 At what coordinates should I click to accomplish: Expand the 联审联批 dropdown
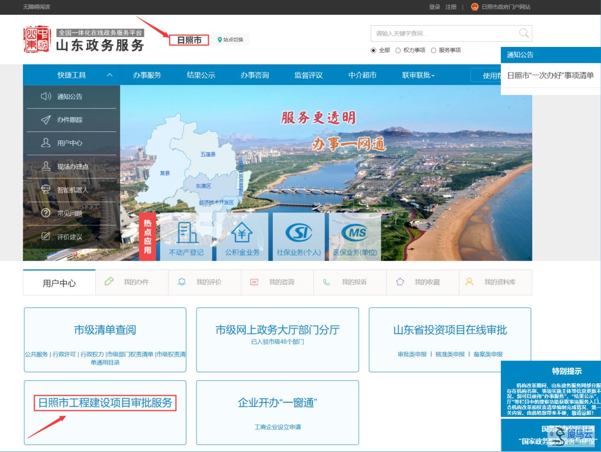[x=418, y=75]
